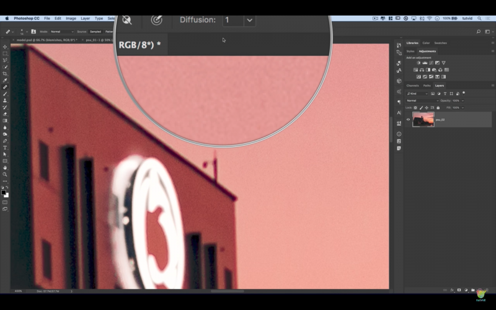Open the Mode dropdown in options bar
This screenshot has width=496, height=310.
[x=62, y=32]
